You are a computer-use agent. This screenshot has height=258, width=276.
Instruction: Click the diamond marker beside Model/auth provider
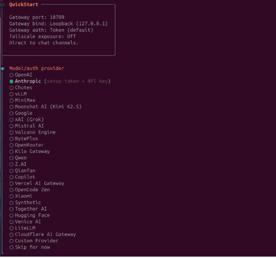[2, 68]
